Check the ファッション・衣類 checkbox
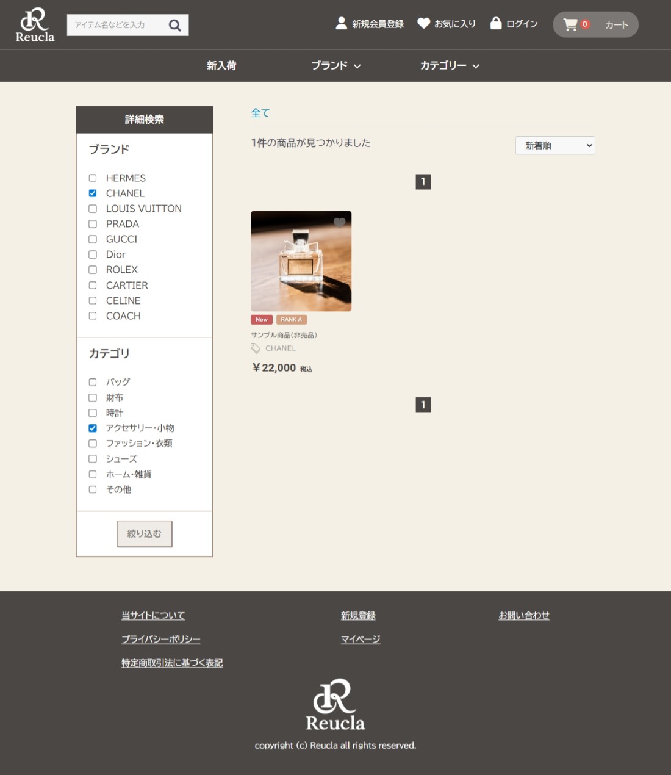The image size is (671, 775). click(x=93, y=443)
